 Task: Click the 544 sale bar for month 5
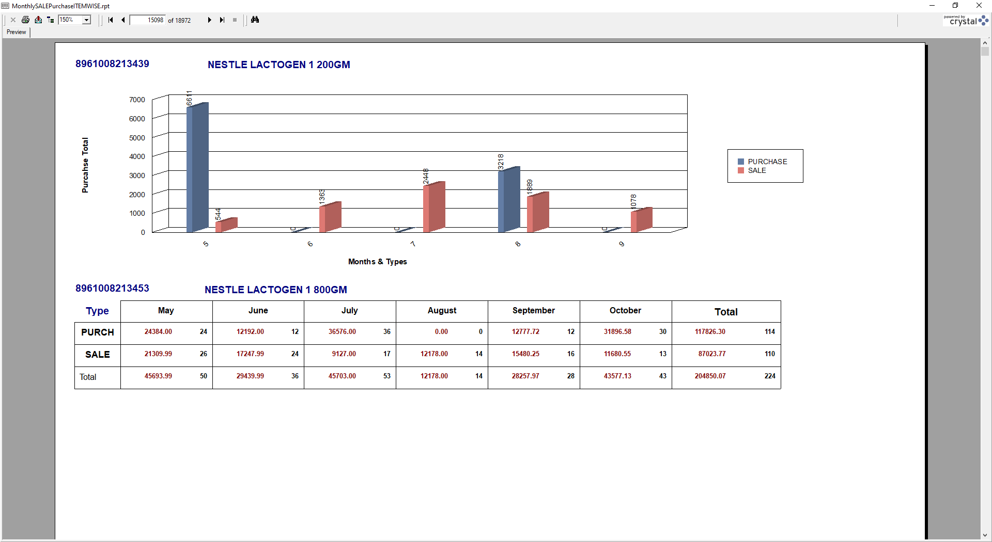tap(226, 225)
